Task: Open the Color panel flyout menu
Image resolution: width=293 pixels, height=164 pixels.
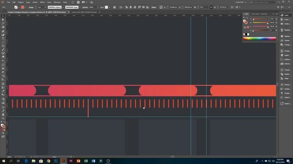Action: pos(277,14)
